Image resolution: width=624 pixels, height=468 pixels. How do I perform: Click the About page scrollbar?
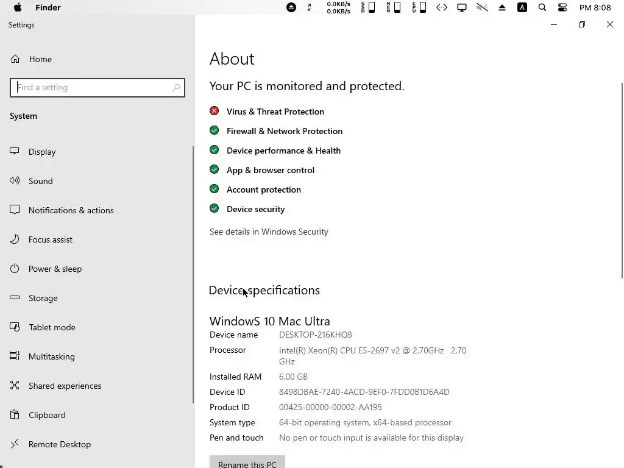pos(622,181)
